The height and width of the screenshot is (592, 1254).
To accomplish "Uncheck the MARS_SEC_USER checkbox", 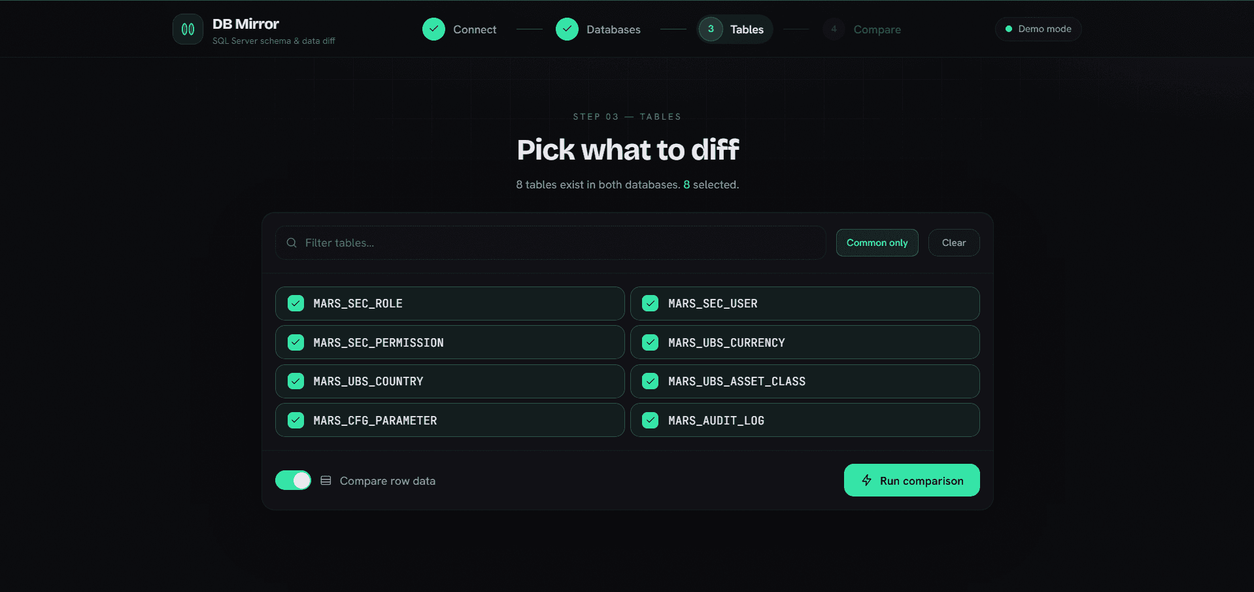I will click(x=651, y=304).
